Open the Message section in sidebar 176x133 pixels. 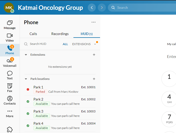tap(10, 25)
